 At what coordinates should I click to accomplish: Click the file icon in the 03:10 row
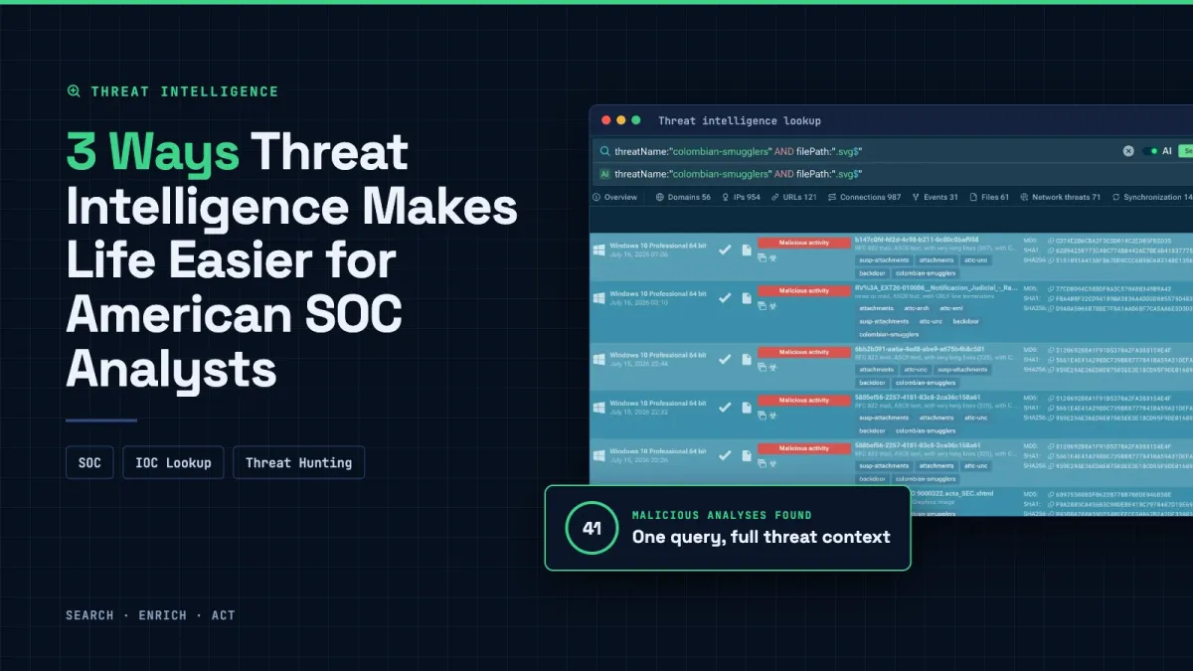(747, 298)
